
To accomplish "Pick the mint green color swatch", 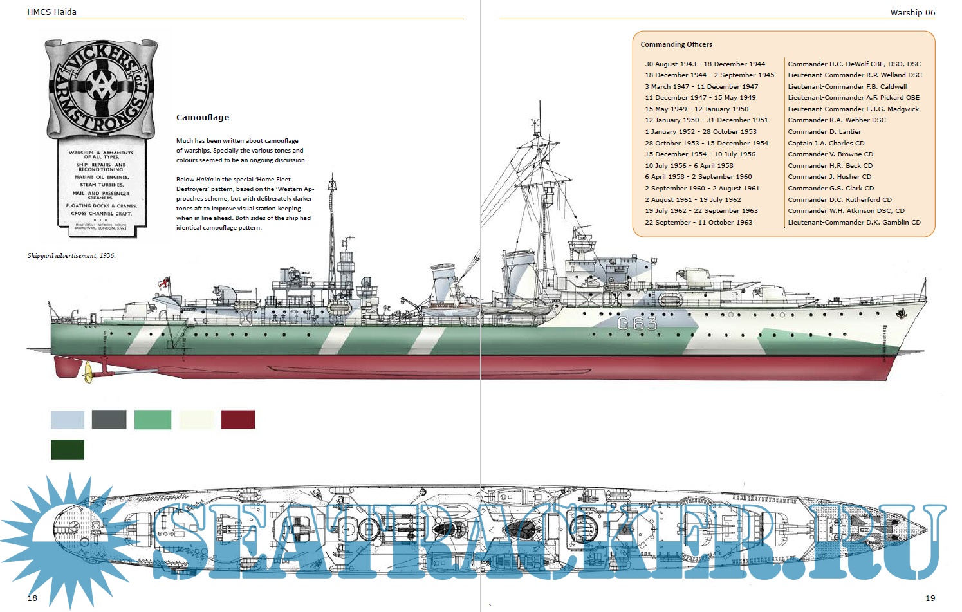I will [153, 420].
